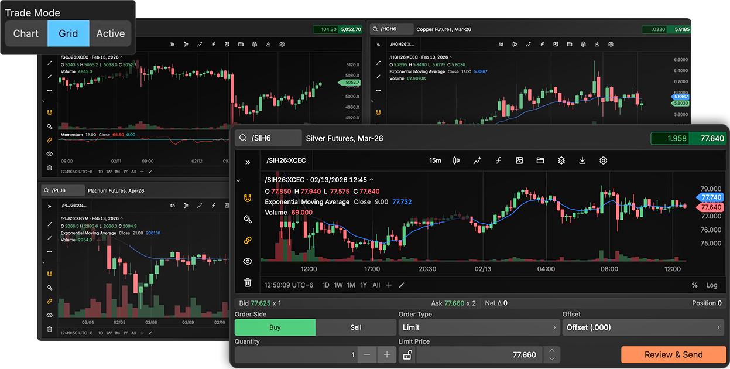Expand the Offset (.000) dropdown
The height and width of the screenshot is (369, 730).
pos(643,327)
